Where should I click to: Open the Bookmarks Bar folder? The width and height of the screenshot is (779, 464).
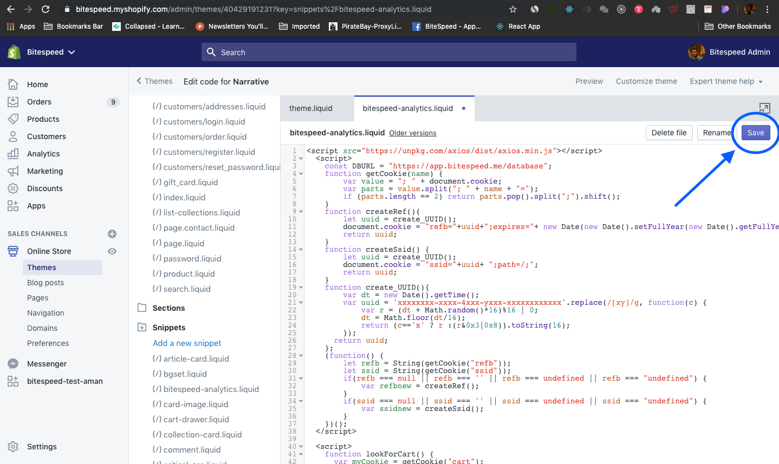pos(73,27)
